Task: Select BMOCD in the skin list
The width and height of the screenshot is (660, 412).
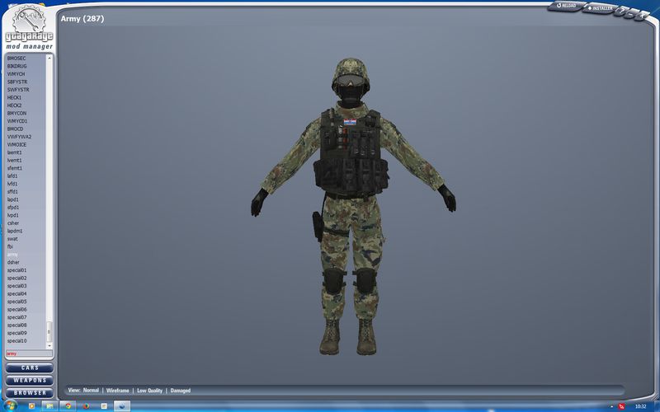Action: click(x=15, y=129)
